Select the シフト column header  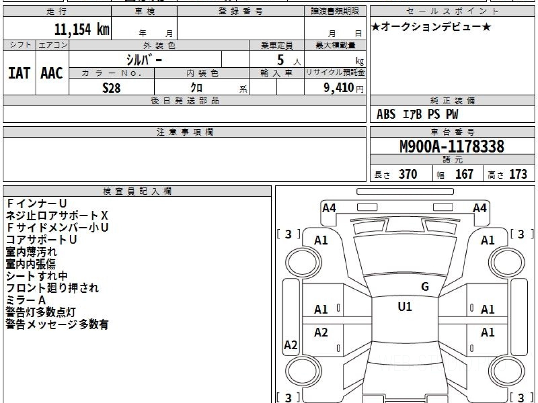coord(19,45)
